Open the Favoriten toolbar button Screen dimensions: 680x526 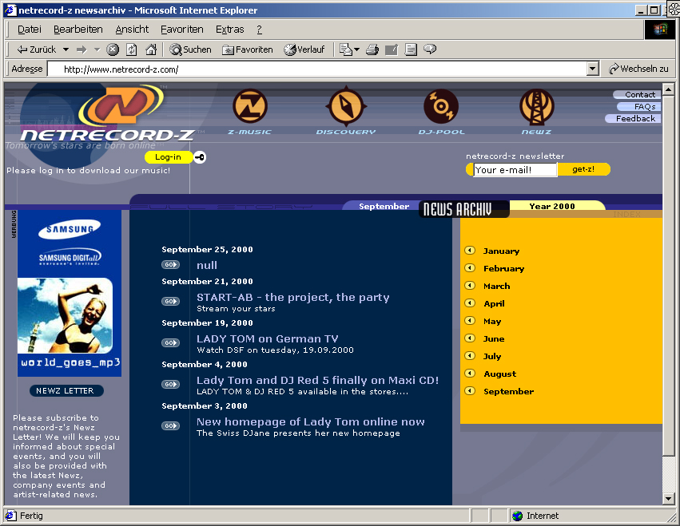pos(248,49)
